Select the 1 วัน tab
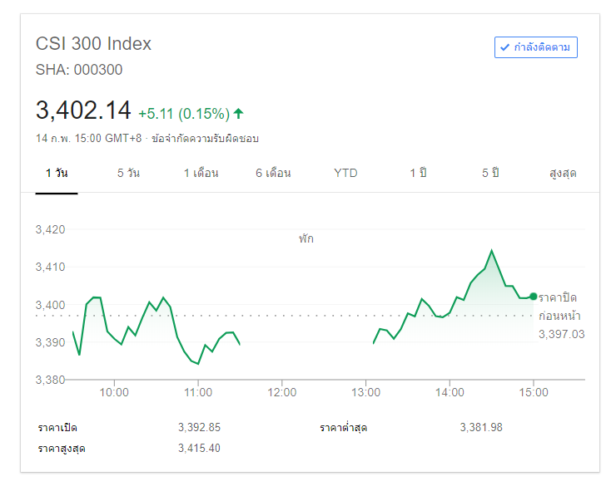The height and width of the screenshot is (491, 616). click(57, 173)
